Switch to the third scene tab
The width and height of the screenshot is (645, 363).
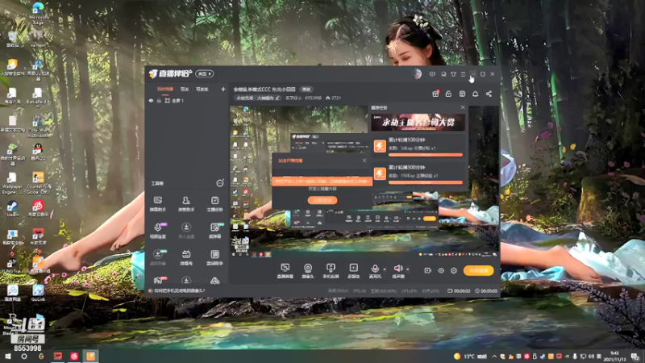pos(202,90)
